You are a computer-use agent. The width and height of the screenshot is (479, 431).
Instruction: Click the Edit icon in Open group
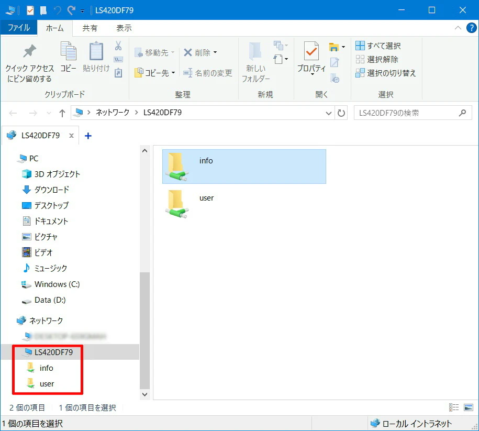click(x=335, y=62)
